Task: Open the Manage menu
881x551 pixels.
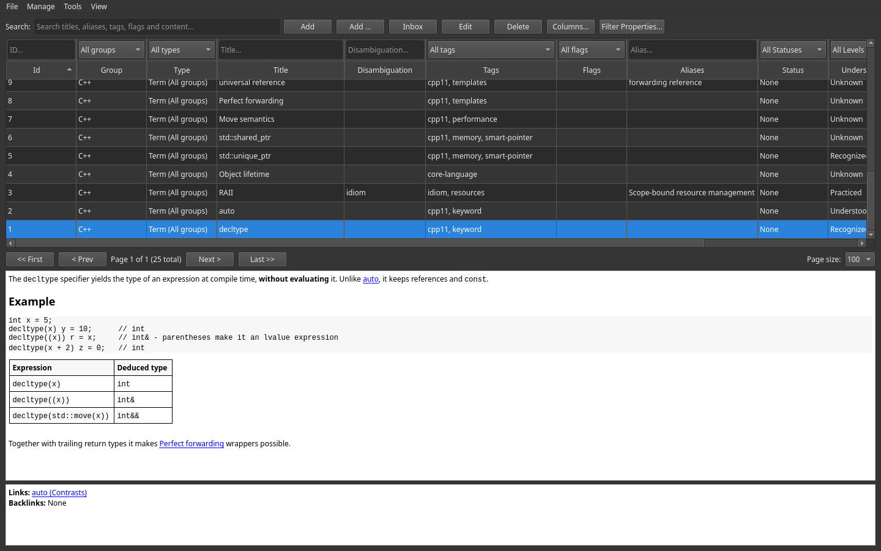Action: pos(41,7)
